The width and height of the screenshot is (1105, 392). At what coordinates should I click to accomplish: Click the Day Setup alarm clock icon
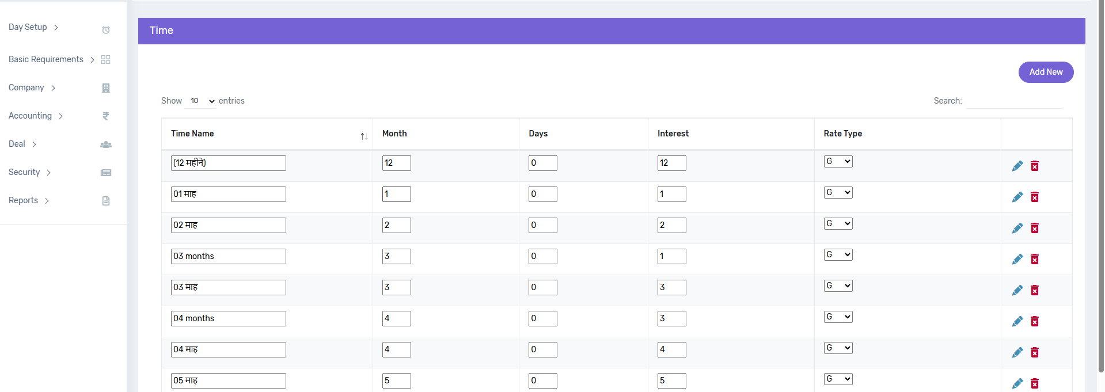tap(106, 30)
